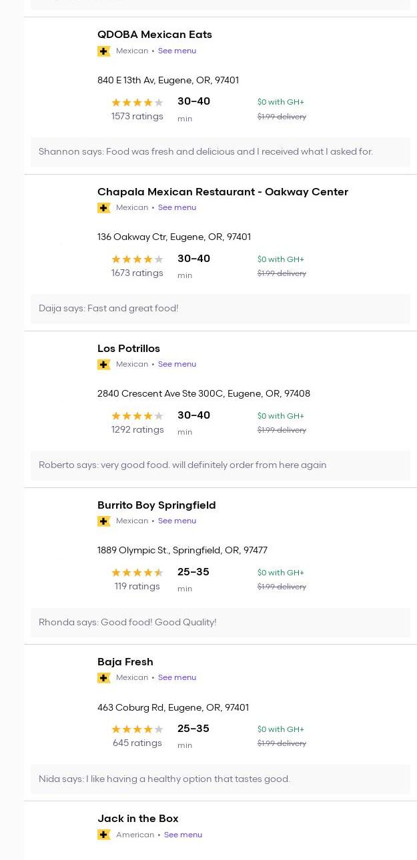Open the Los Potrillos restaurant title

coord(129,349)
